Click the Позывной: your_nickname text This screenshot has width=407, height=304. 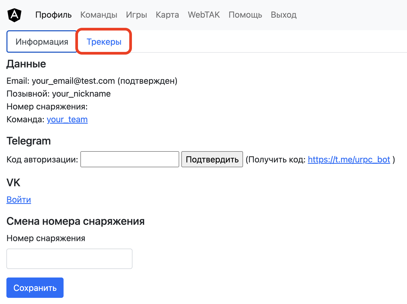(58, 94)
